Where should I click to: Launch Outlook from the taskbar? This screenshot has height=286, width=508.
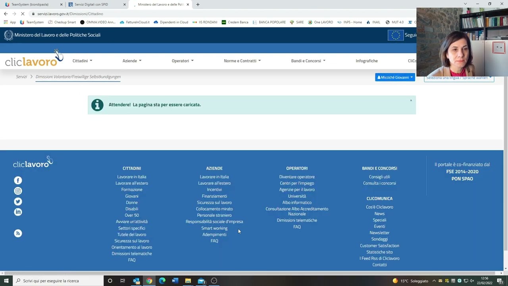coord(136,281)
